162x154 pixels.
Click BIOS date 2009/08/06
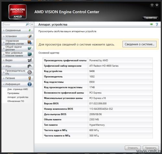point(96,114)
